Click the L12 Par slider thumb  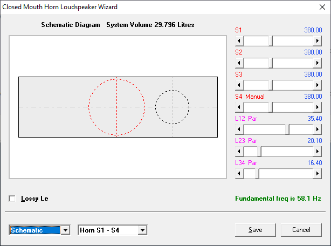pos(287,129)
